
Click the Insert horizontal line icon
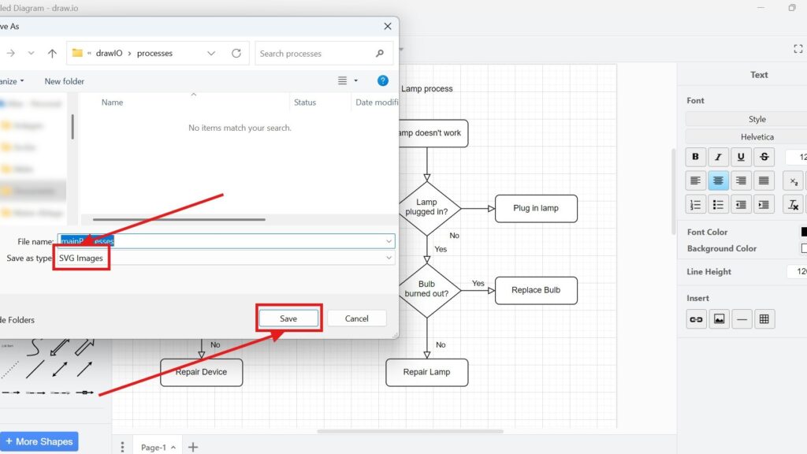pos(742,319)
